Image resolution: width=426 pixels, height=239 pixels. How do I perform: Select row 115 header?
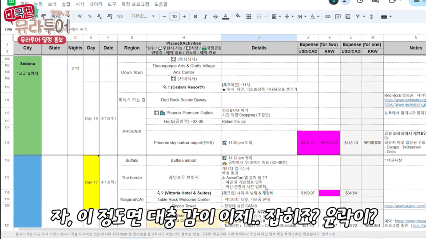click(x=7, y=143)
